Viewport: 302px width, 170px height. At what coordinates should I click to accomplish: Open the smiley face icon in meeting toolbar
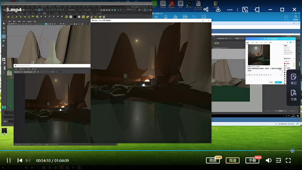(204, 17)
